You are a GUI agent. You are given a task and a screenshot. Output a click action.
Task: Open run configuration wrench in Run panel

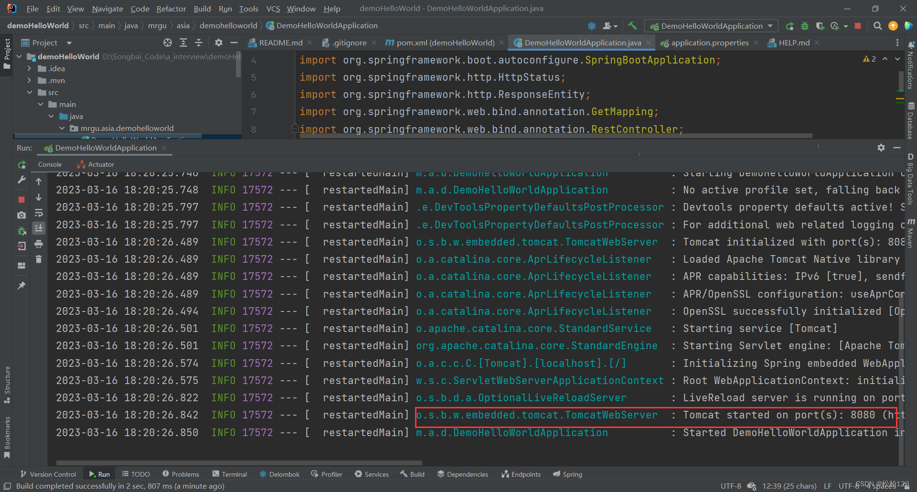click(x=21, y=180)
